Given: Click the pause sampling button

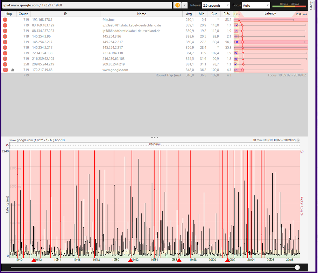Looking at the screenshot, I should [178, 5].
